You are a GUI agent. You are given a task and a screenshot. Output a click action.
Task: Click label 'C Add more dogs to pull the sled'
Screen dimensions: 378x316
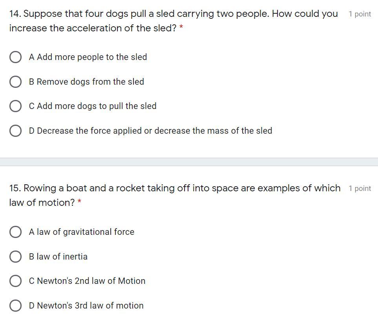[x=92, y=106]
